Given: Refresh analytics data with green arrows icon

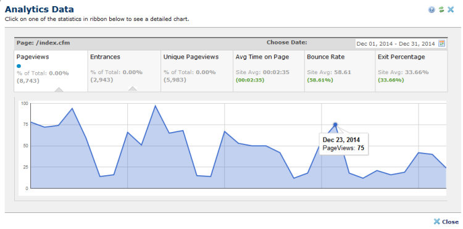Looking at the screenshot, I should point(441,10).
